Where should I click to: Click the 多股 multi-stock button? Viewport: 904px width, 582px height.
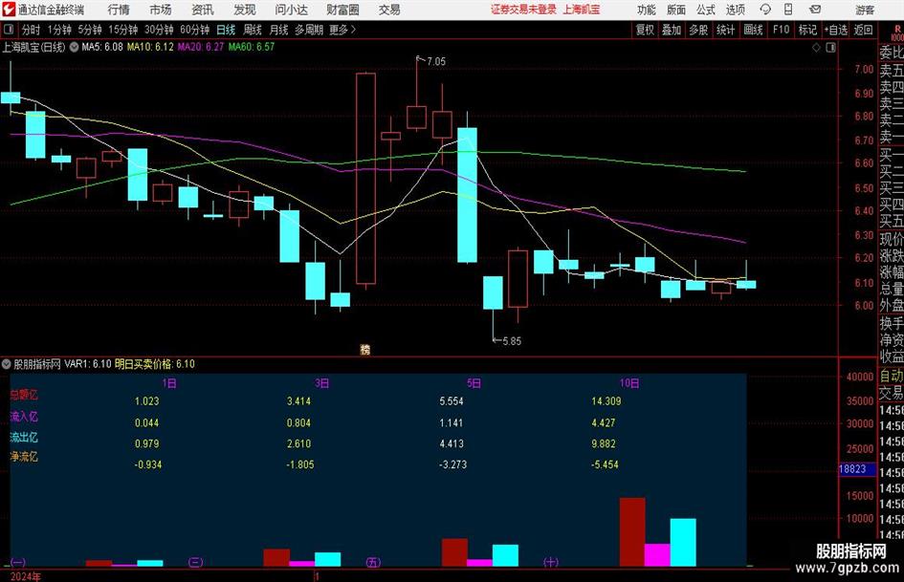698,30
